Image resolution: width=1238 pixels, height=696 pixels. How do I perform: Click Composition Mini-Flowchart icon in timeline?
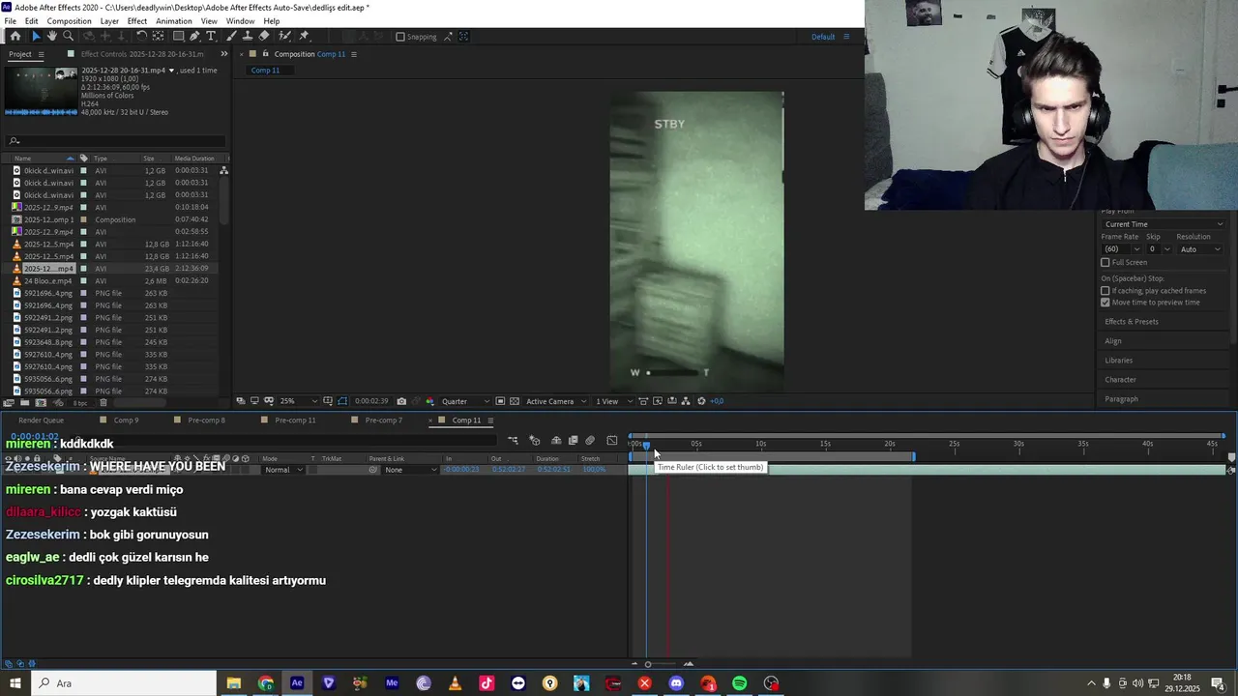click(513, 441)
